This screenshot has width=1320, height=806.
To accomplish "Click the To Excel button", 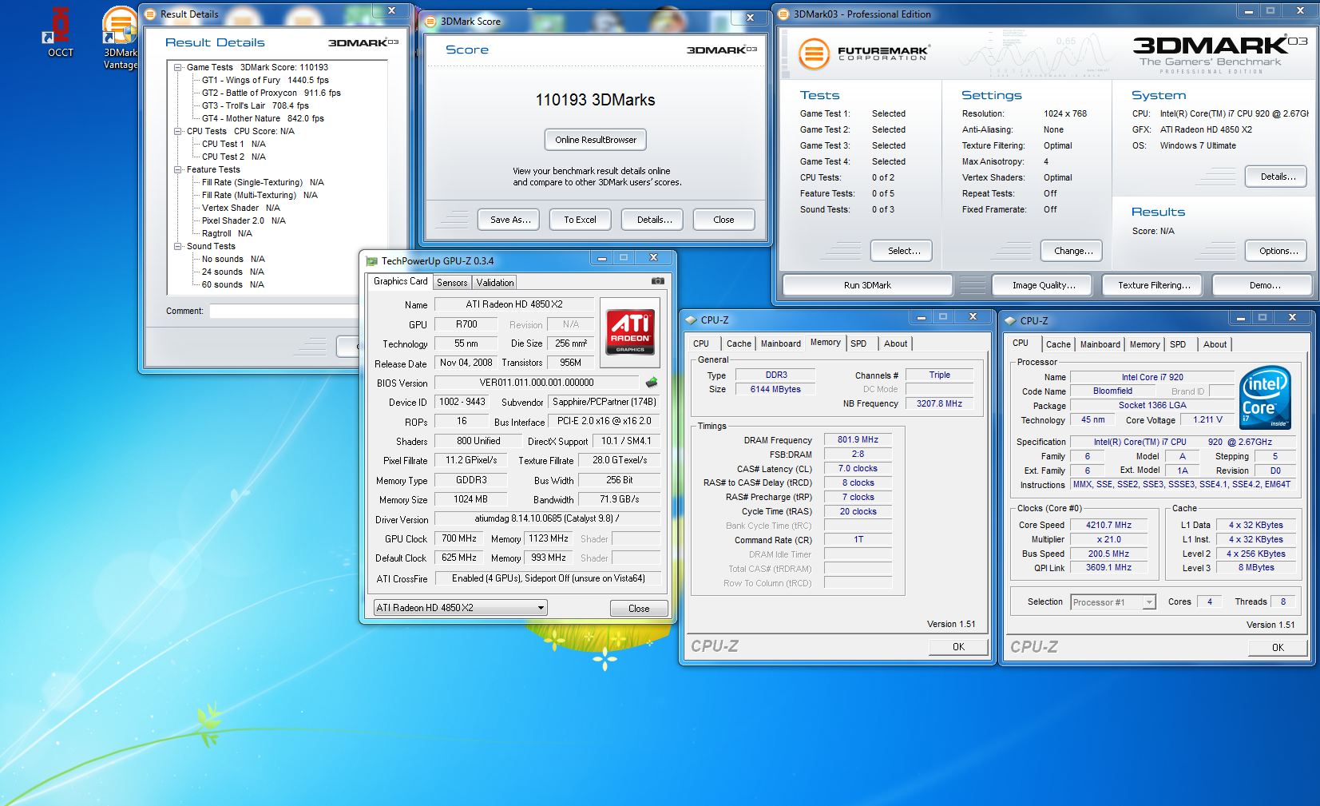I will pos(580,220).
